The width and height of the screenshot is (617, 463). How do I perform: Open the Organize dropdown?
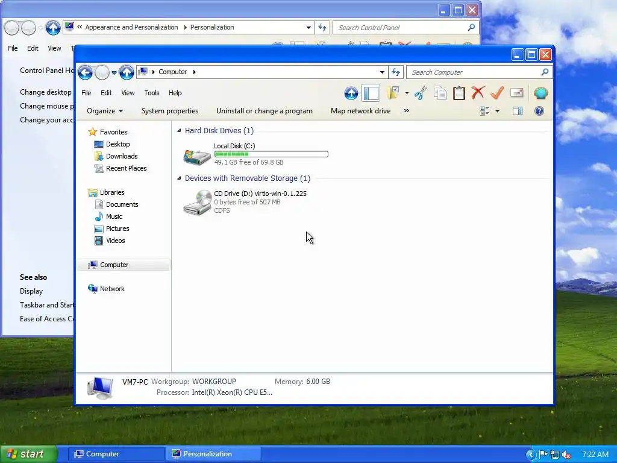[x=105, y=111]
